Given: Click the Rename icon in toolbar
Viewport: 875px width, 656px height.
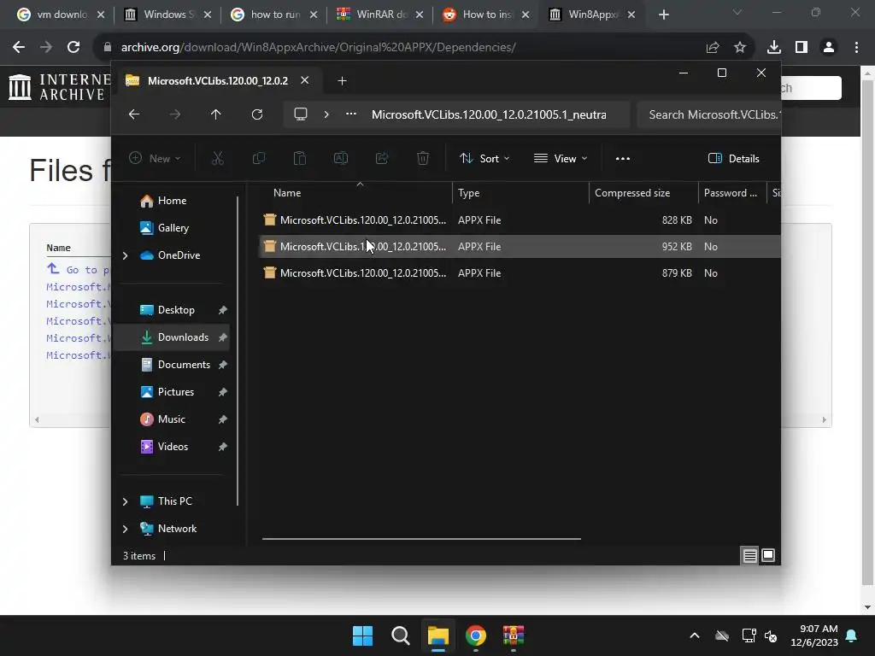Looking at the screenshot, I should (x=341, y=158).
